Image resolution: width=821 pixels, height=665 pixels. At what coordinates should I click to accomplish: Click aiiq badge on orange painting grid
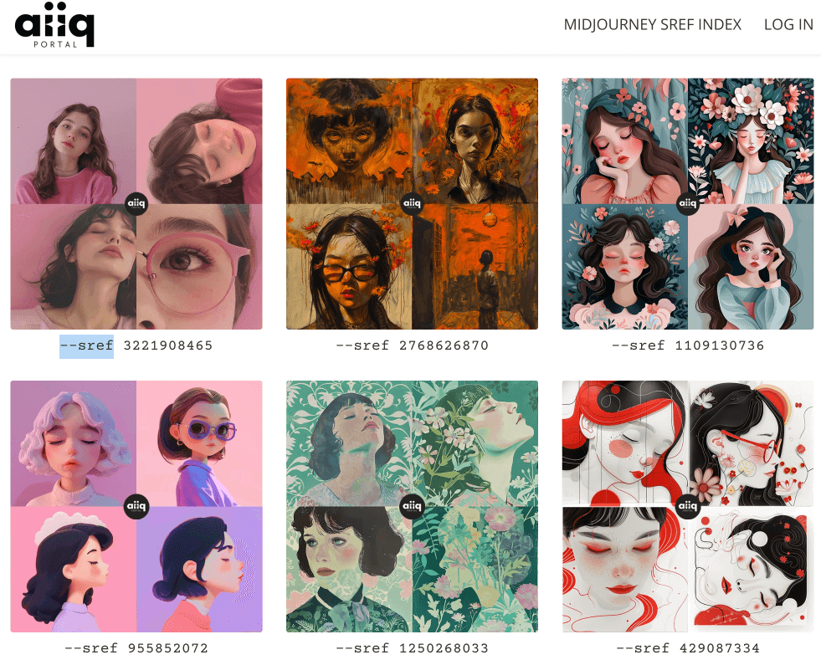(412, 203)
